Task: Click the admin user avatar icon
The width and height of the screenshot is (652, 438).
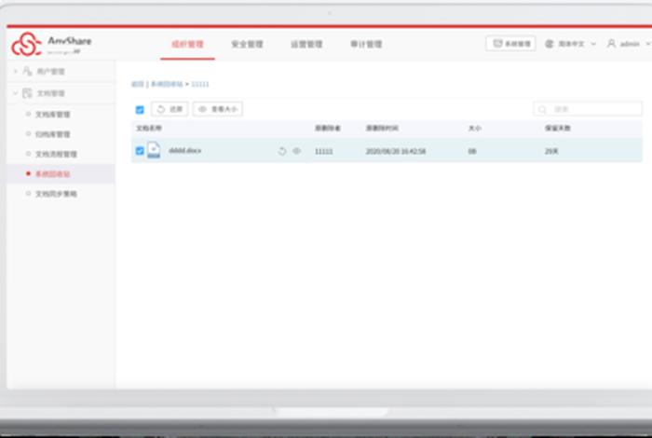Action: 611,44
